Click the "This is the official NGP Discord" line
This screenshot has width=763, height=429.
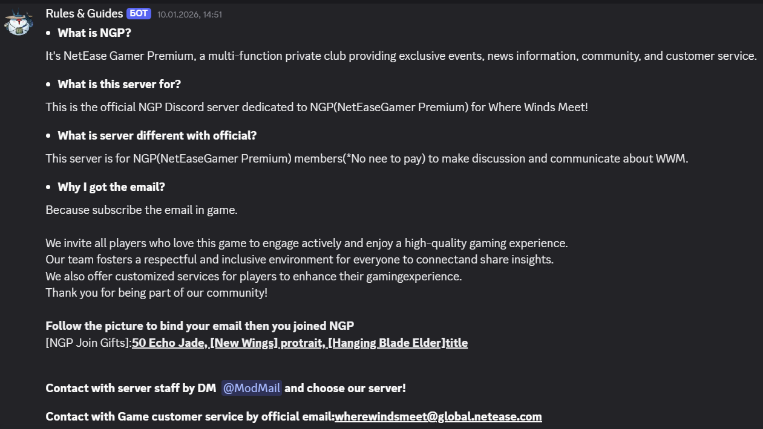coord(316,108)
